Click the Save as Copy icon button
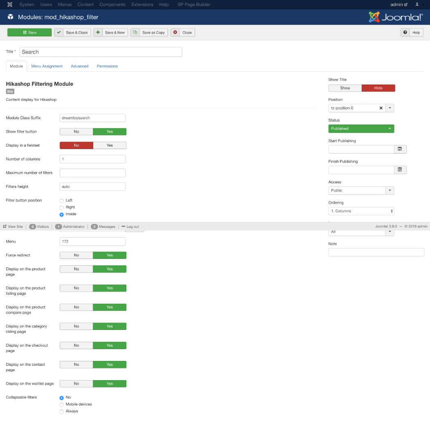The width and height of the screenshot is (430, 441). coord(135,32)
